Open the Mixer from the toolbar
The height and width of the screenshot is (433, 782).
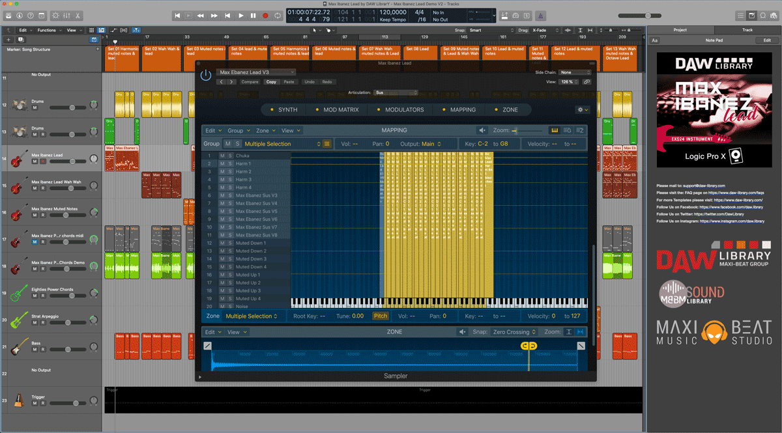[66, 15]
